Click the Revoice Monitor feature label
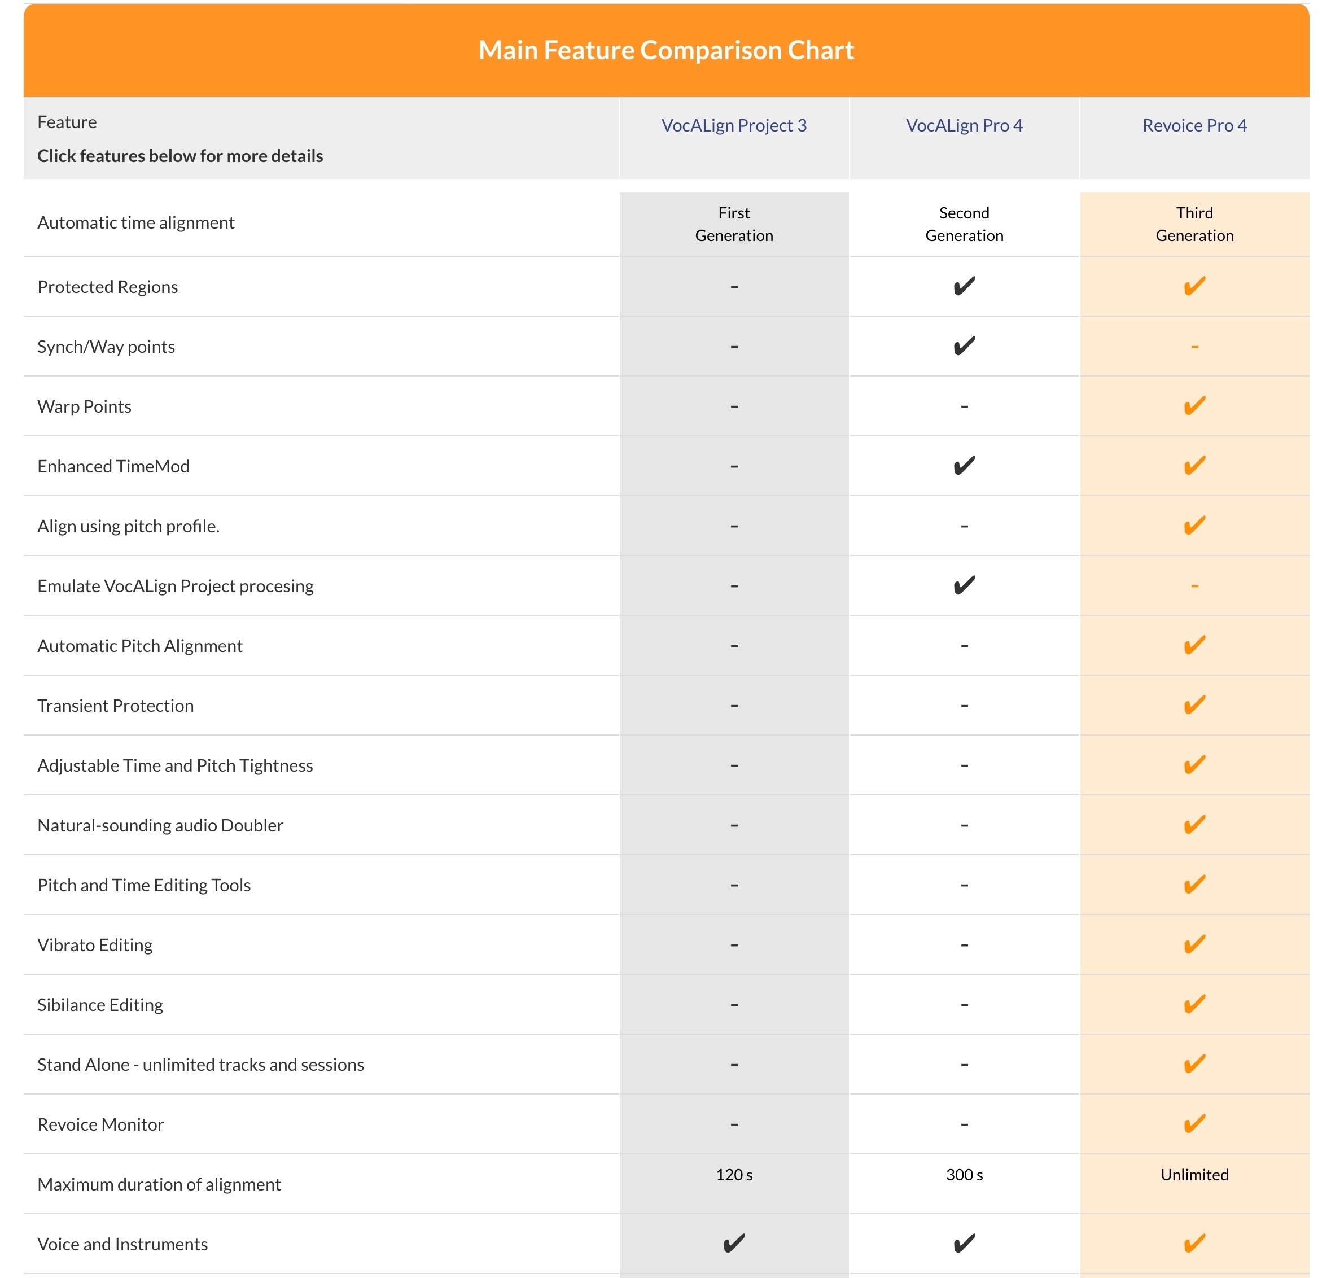 (x=100, y=1124)
